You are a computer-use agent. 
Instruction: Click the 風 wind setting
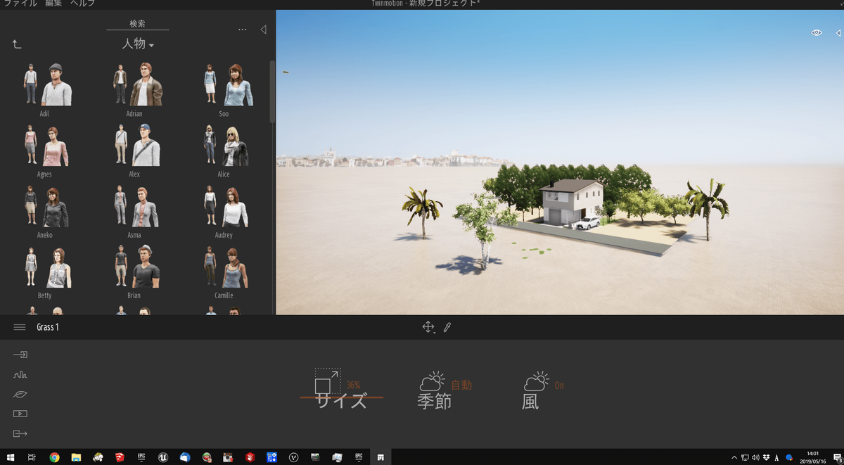point(530,401)
